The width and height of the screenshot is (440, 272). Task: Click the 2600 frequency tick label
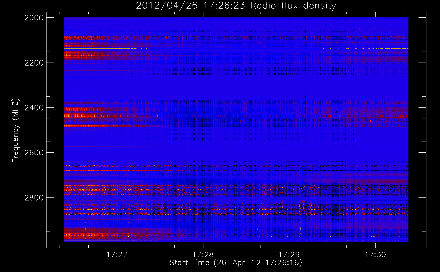click(34, 153)
